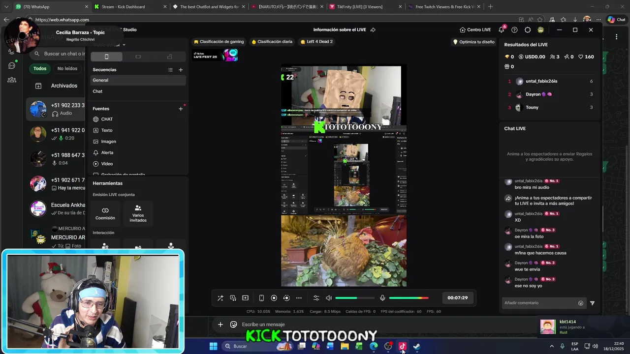Screen dimensions: 630x354
Task: Add a new source in Fuentes
Action: [181, 109]
